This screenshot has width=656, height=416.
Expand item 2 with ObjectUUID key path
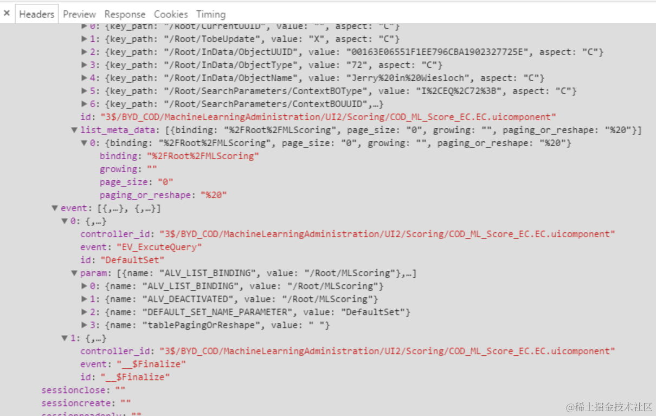click(x=84, y=52)
